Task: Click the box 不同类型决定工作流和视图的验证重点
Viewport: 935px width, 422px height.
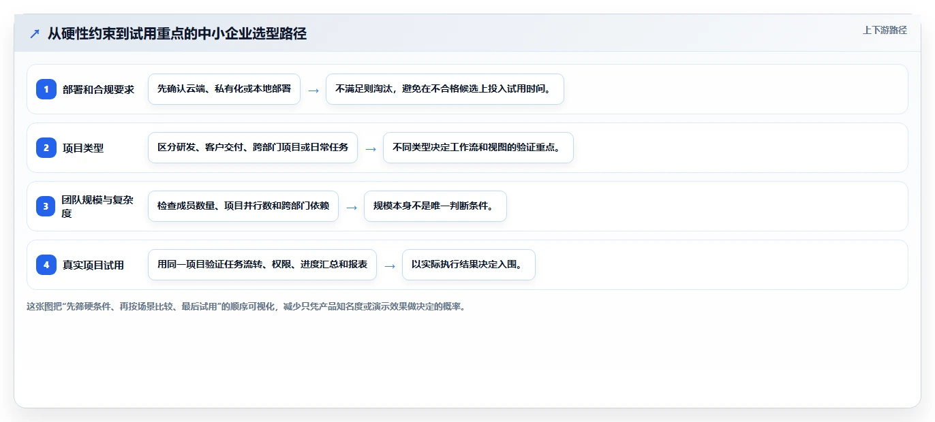Action: coord(478,148)
